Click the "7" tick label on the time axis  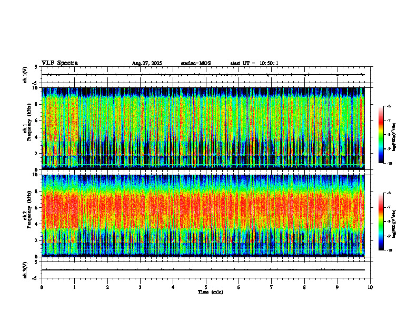[x=272, y=287]
